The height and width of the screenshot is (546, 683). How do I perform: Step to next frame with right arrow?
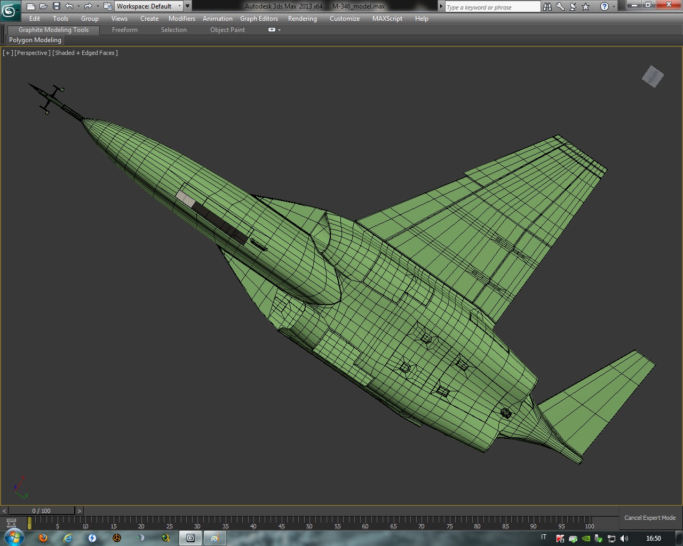click(x=79, y=511)
